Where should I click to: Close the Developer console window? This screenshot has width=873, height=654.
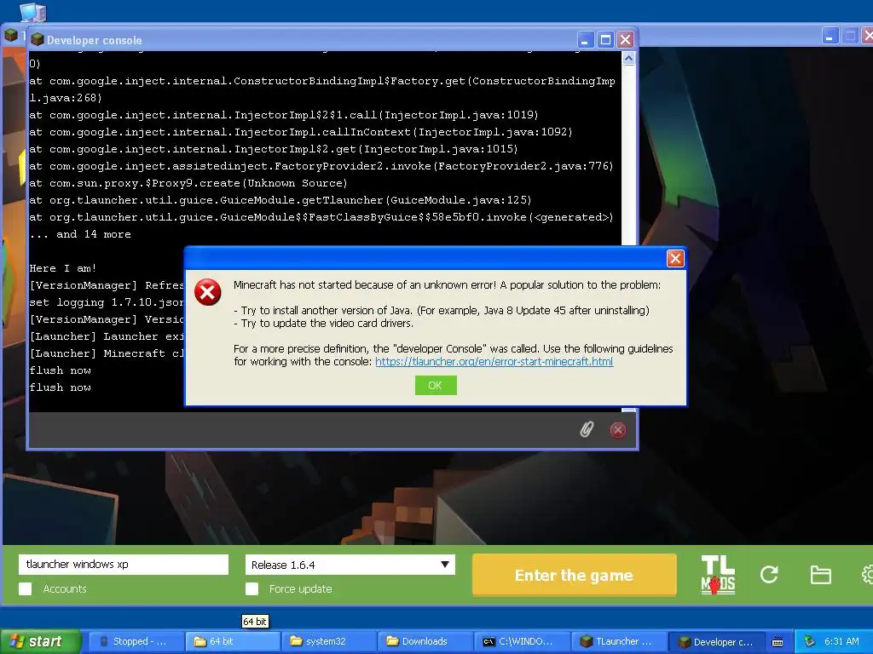coord(625,40)
